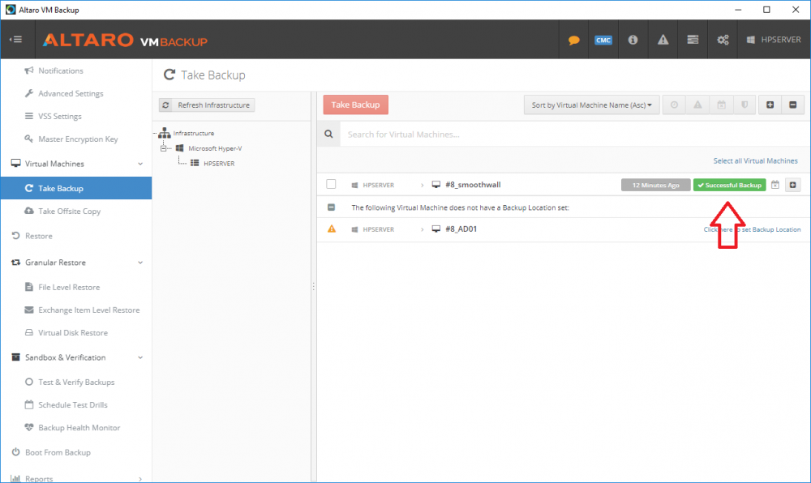811x483 pixels.
Task: Tick the checkbox for #8_smoothwall
Action: pos(331,185)
